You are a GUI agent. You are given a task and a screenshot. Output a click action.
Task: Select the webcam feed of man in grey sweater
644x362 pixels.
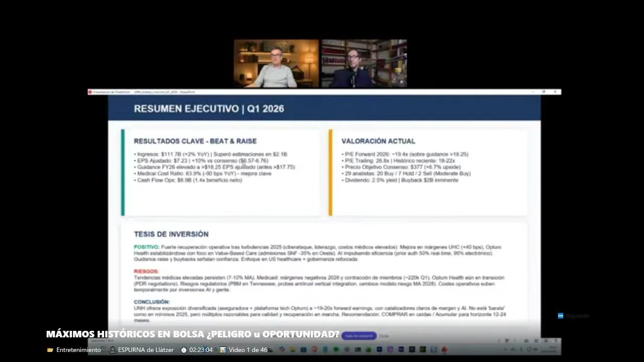pos(276,64)
